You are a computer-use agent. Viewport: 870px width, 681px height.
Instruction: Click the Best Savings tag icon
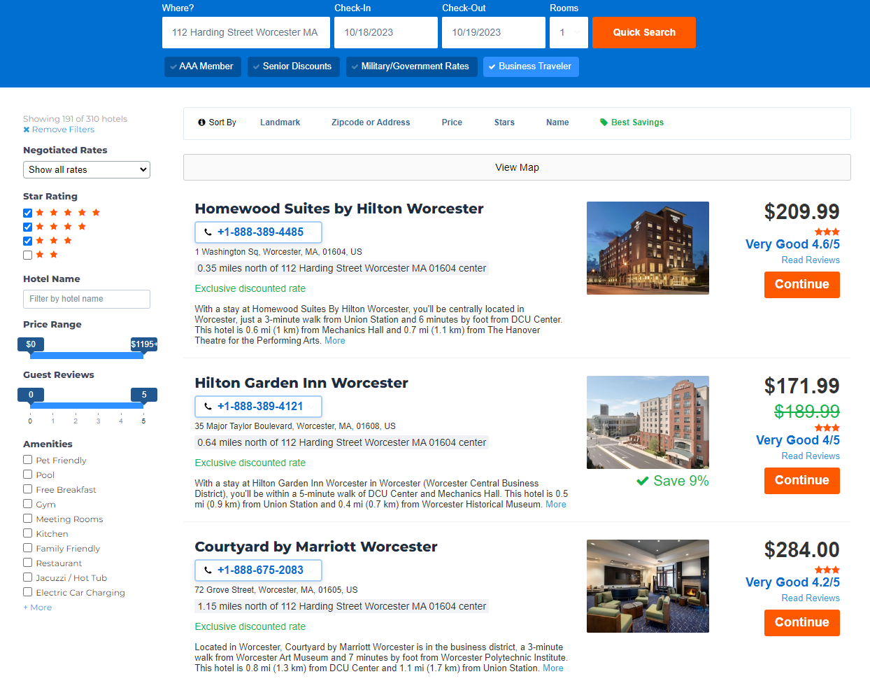[604, 122]
